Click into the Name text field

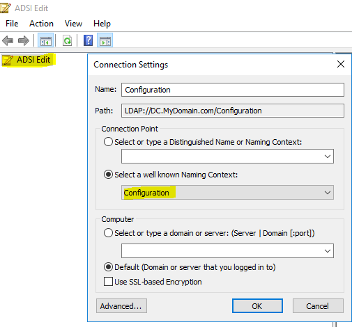click(x=233, y=90)
